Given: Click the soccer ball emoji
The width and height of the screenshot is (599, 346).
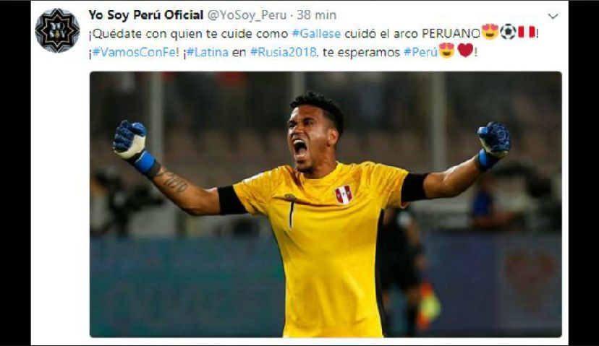Looking at the screenshot, I should point(508,32).
